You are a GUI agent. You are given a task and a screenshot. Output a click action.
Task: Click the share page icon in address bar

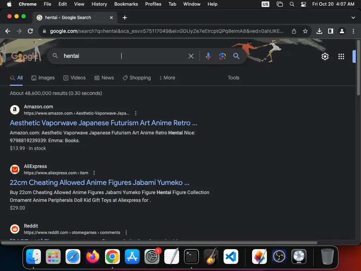(294, 31)
